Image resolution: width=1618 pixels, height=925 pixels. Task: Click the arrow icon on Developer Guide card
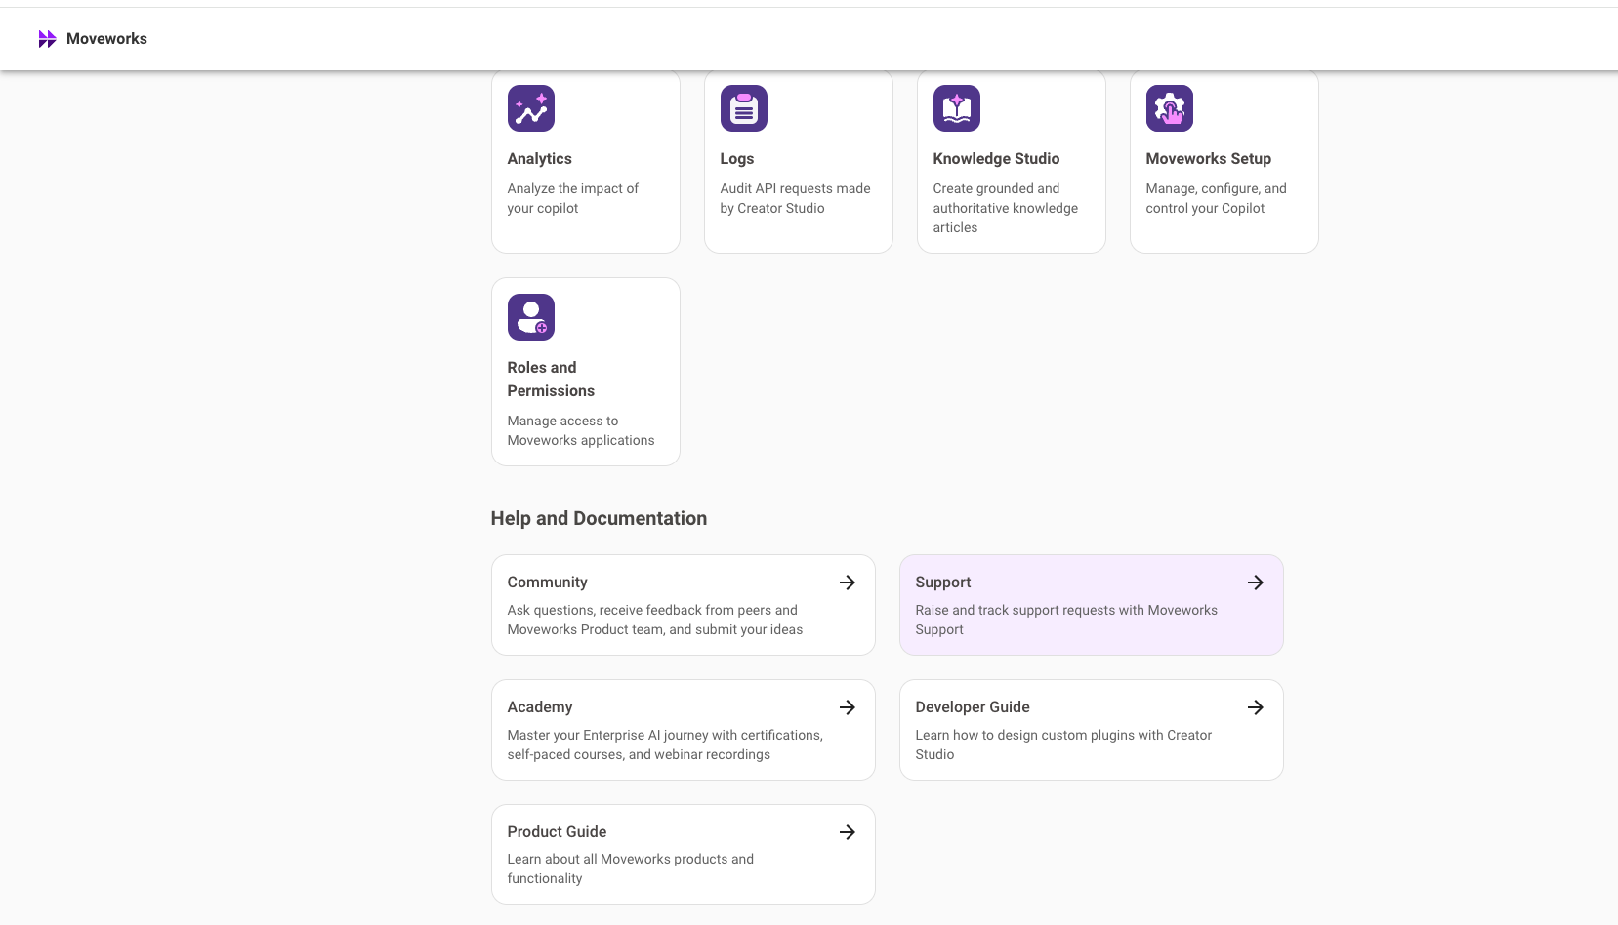coord(1256,707)
